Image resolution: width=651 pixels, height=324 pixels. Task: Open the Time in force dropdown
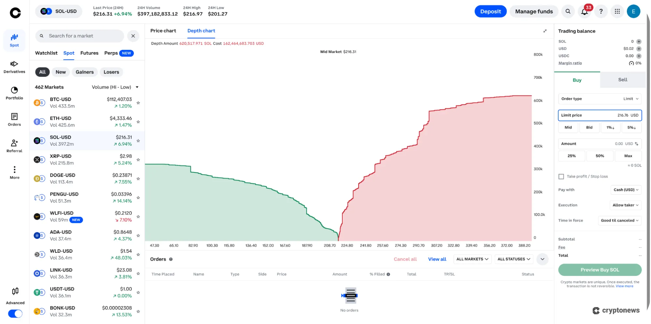[x=619, y=220]
